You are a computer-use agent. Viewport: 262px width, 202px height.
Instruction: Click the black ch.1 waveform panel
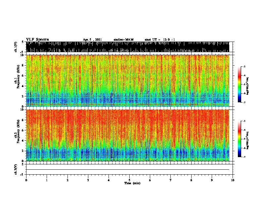pos(128,47)
